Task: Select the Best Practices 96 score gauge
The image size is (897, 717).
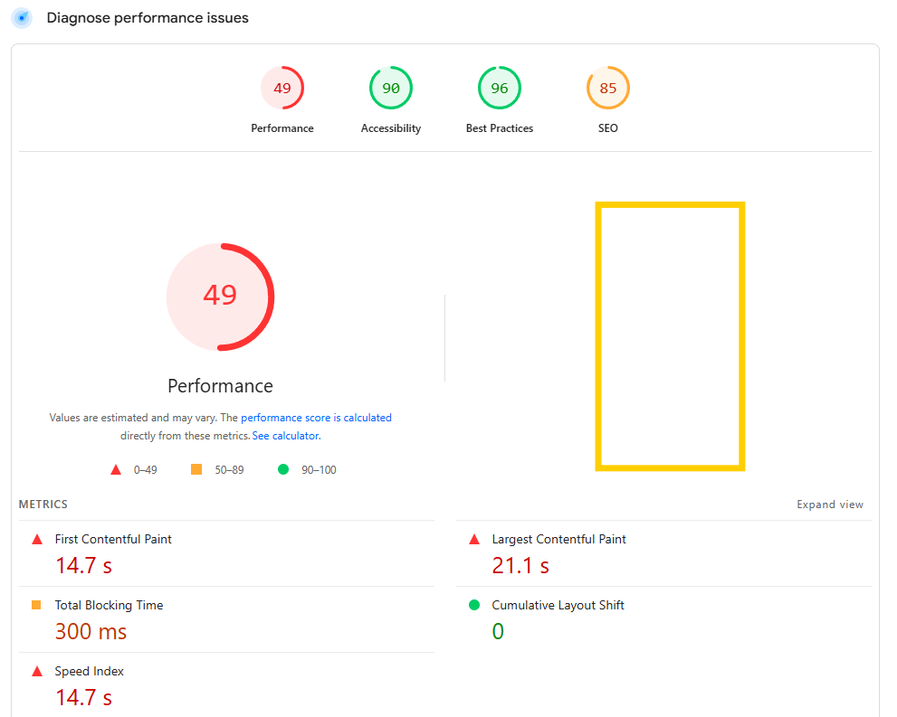Action: pos(500,88)
